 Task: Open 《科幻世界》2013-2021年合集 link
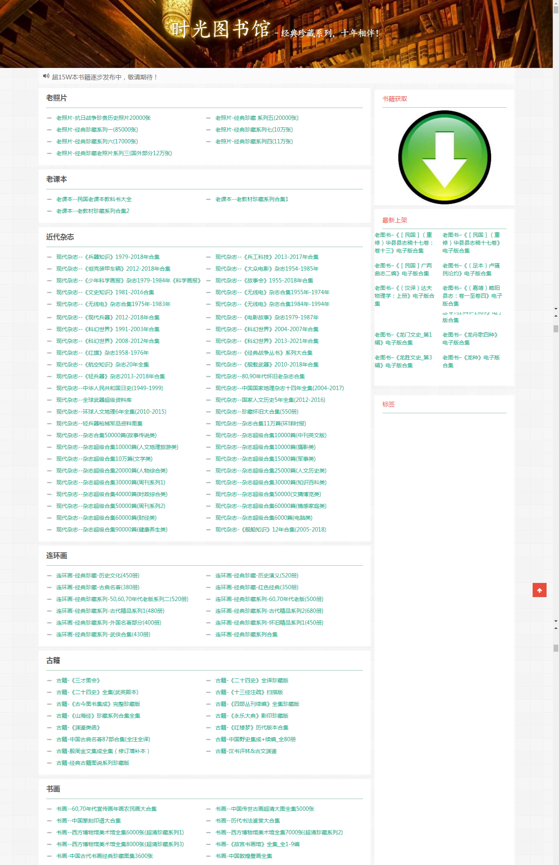click(x=267, y=341)
